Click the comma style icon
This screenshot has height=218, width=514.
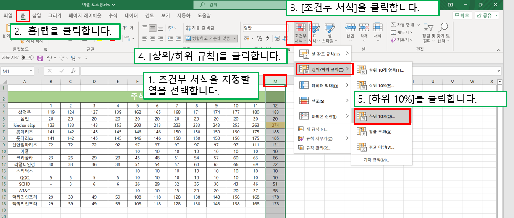(x=267, y=38)
